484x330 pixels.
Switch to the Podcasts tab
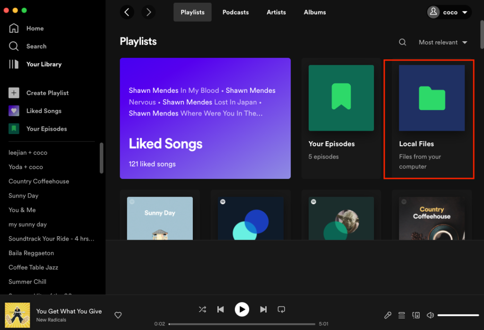[235, 12]
